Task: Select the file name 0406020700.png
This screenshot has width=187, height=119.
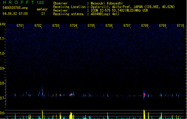Action: 15,8
